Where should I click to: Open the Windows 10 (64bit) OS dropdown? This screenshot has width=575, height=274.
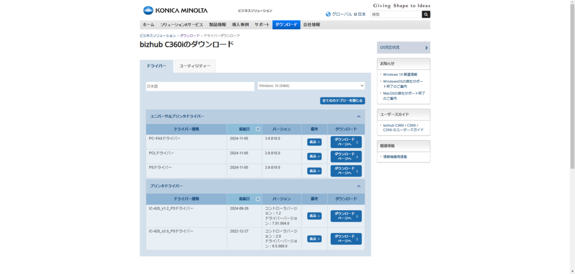tap(311, 86)
